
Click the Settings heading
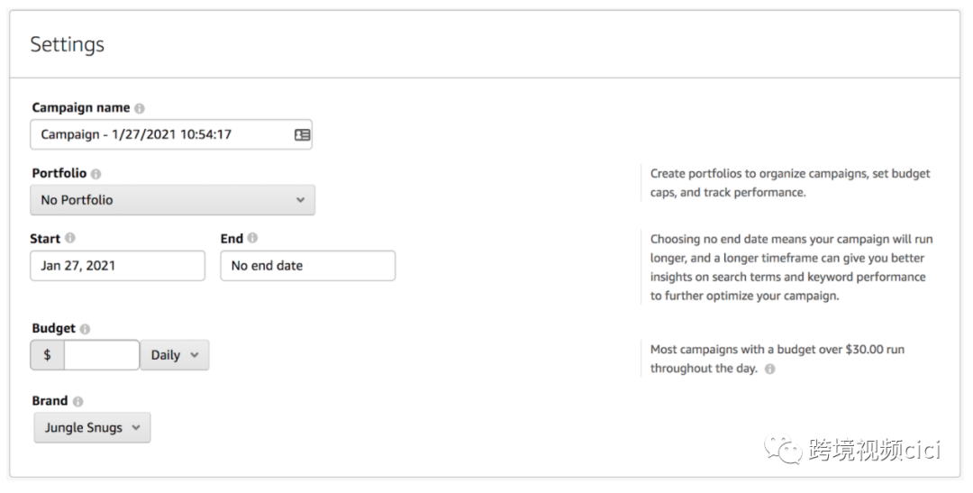(68, 44)
